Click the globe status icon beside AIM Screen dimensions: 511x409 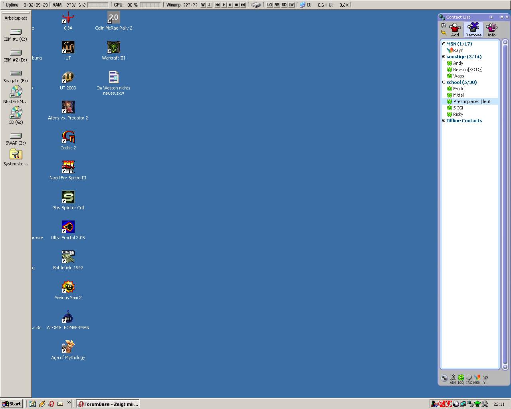(x=444, y=378)
